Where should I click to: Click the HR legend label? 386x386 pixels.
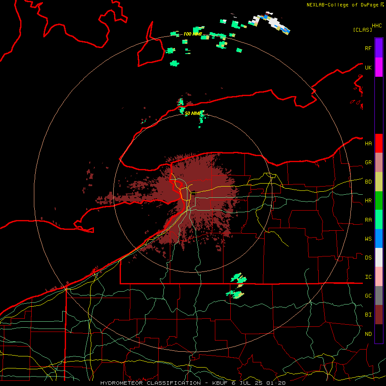pos(368,201)
